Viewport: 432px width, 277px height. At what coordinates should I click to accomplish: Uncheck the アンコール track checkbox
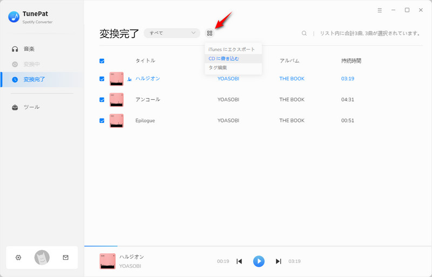102,100
